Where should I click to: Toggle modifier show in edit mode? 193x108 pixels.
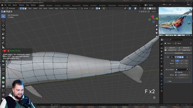(x=178, y=57)
